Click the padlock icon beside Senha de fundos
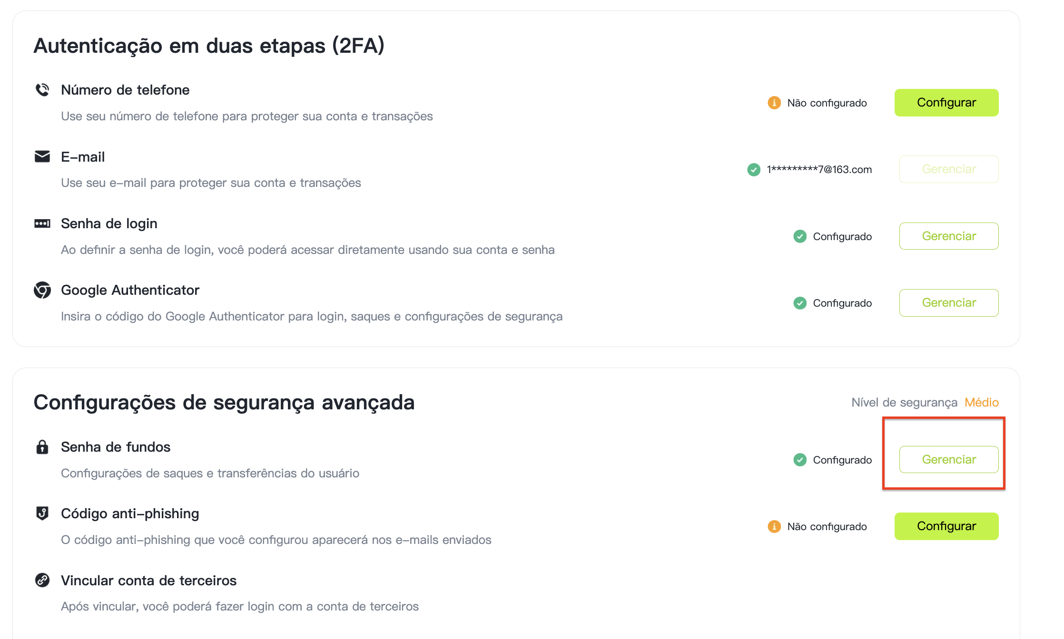This screenshot has width=1064, height=639. tap(42, 447)
